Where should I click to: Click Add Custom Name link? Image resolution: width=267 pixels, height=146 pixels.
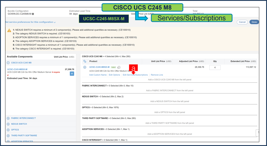point(98,75)
